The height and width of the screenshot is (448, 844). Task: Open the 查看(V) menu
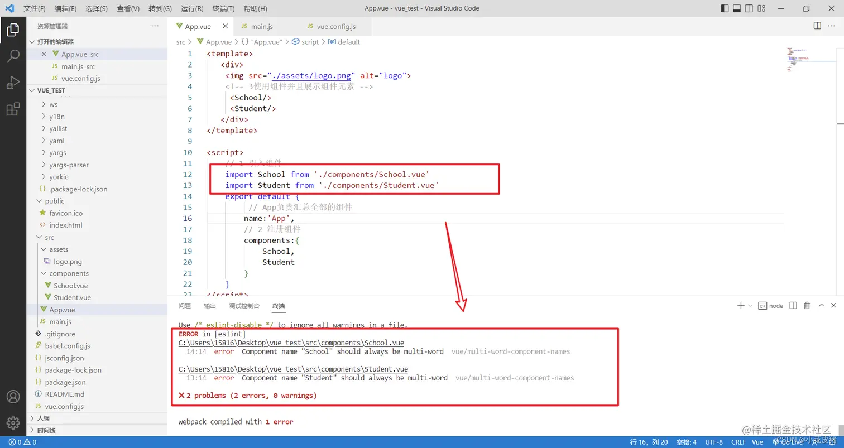(x=128, y=8)
